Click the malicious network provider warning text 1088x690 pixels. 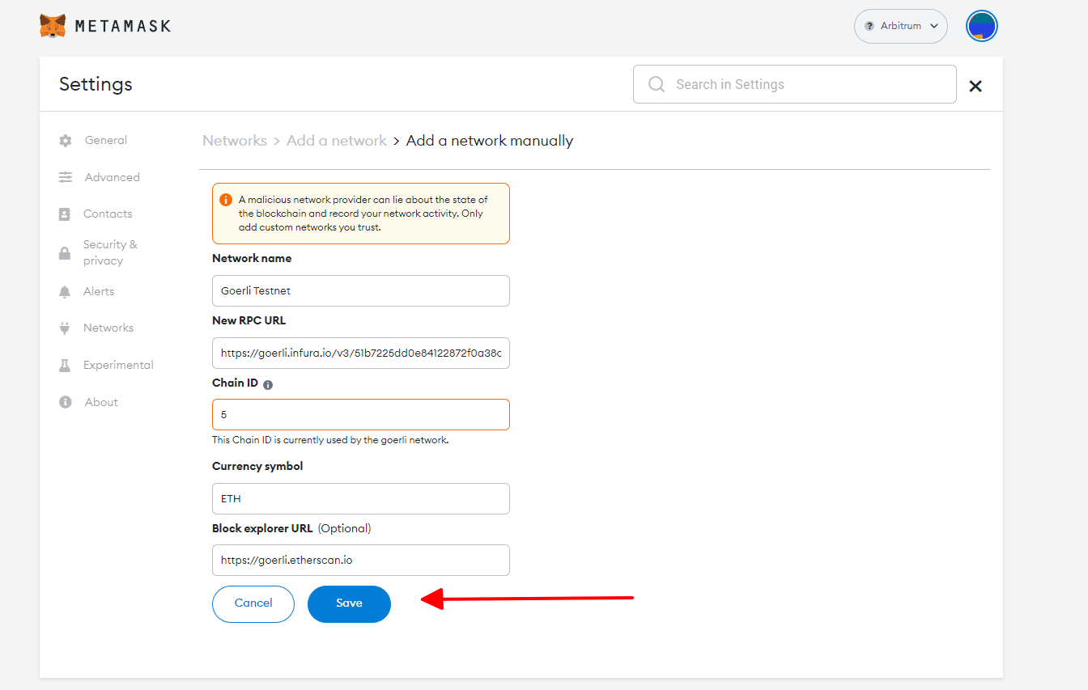pos(363,214)
